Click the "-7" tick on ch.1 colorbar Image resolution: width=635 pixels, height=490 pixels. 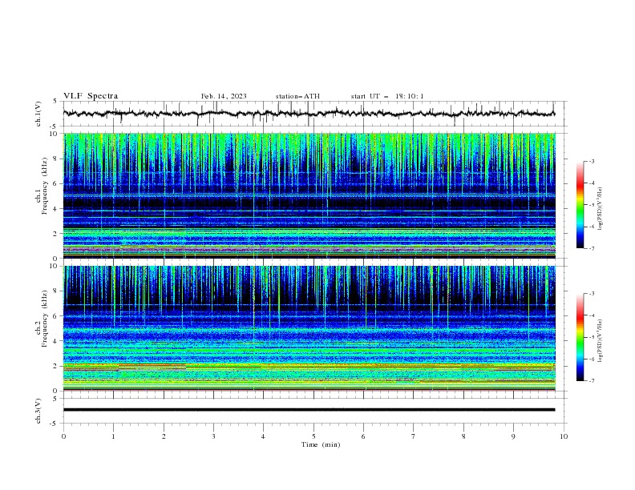(591, 249)
